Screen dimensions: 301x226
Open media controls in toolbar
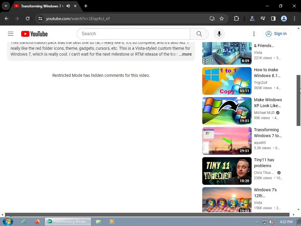[263, 19]
